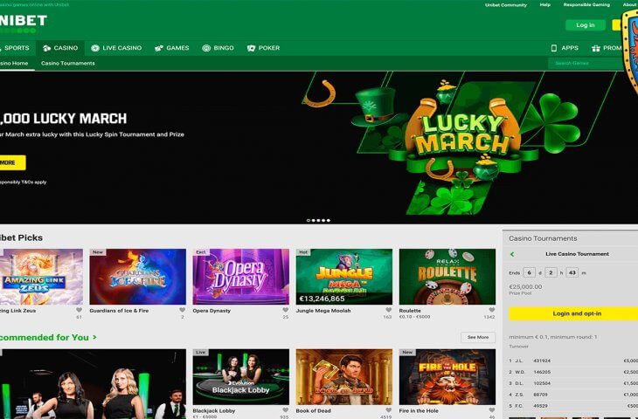Open Unibet Community link
Viewport: 638px width, 419px height.
[x=506, y=5]
